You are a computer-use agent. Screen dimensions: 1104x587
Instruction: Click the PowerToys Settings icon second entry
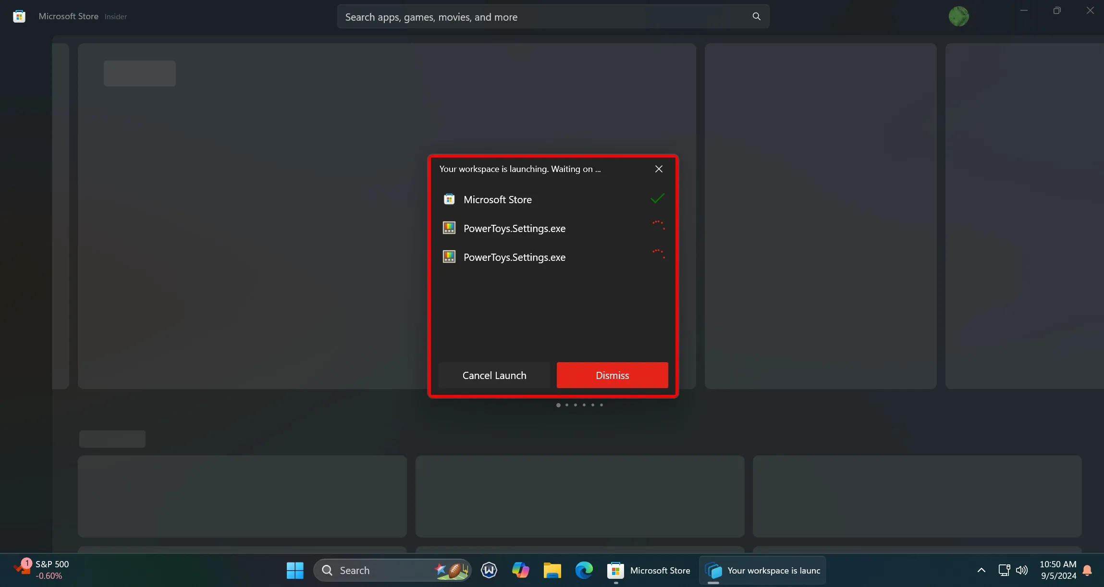(x=448, y=256)
